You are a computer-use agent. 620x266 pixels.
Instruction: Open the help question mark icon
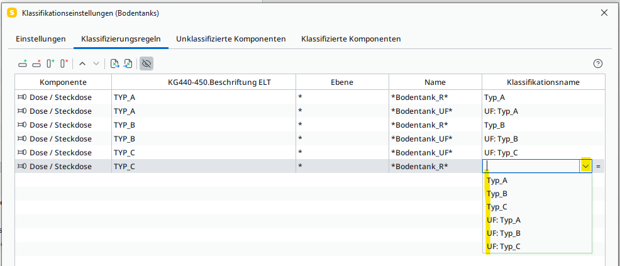[598, 64]
